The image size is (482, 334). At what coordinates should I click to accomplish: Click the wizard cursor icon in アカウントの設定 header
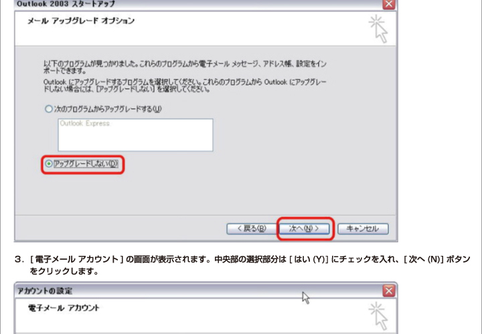tap(378, 316)
